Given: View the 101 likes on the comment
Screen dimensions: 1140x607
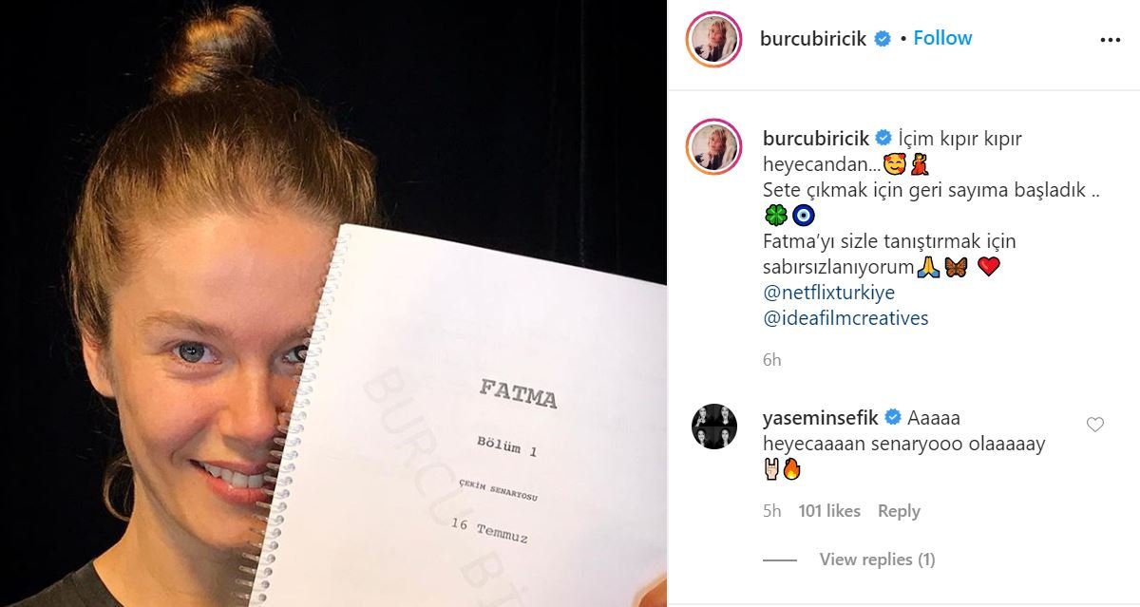Looking at the screenshot, I should [829, 511].
